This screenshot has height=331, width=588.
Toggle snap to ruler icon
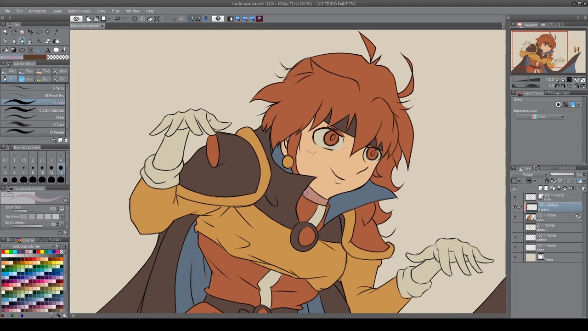(x=191, y=19)
